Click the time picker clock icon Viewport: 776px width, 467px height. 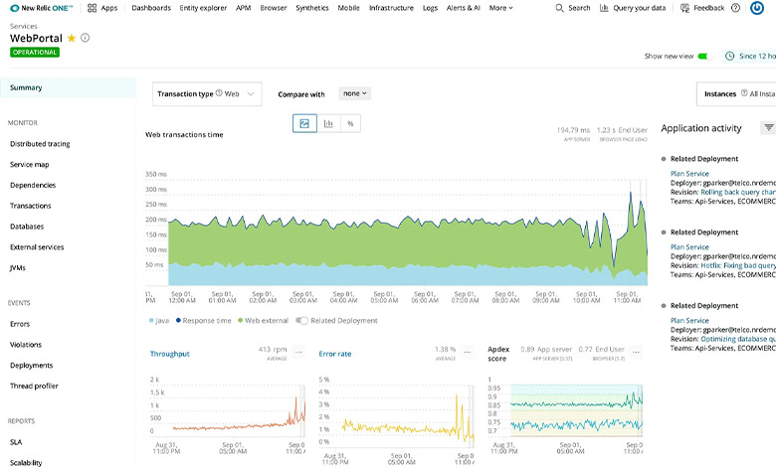[729, 57]
